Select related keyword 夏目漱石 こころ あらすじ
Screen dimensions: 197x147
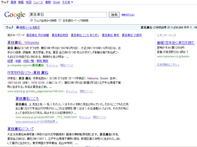pyautogui.click(x=85, y=35)
